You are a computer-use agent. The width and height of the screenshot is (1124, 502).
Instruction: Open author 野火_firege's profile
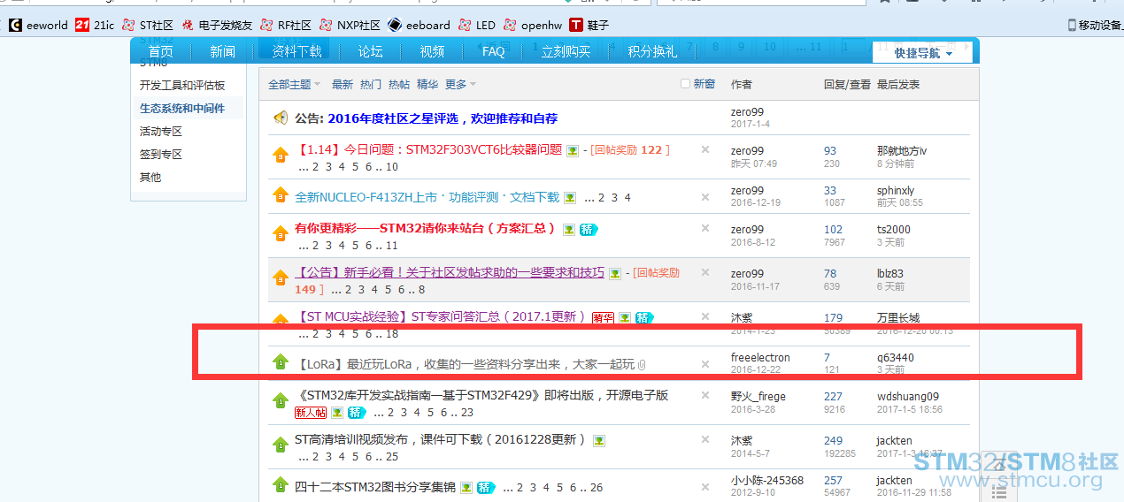758,397
